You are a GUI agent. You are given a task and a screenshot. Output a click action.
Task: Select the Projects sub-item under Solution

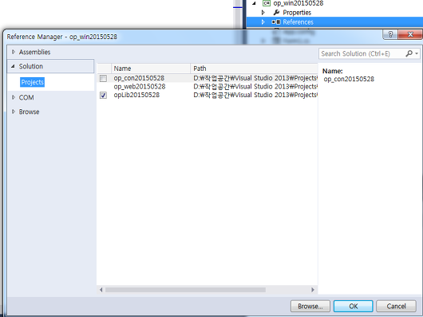(x=32, y=82)
